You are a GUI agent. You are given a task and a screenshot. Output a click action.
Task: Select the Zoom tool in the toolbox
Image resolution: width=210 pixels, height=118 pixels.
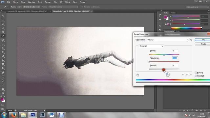point(3,93)
